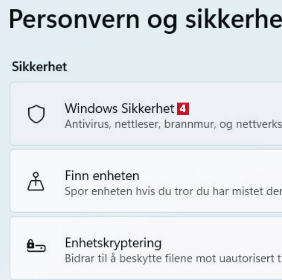Open Windows Sikkerhet settings
282x280 pixels.
pos(119,108)
